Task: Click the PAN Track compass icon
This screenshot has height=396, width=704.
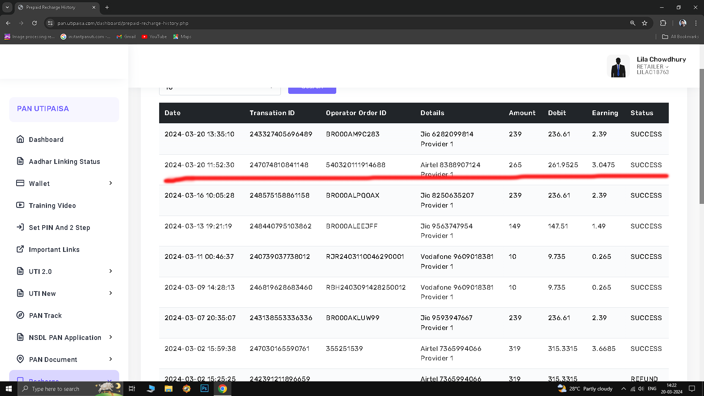Action: click(x=20, y=315)
